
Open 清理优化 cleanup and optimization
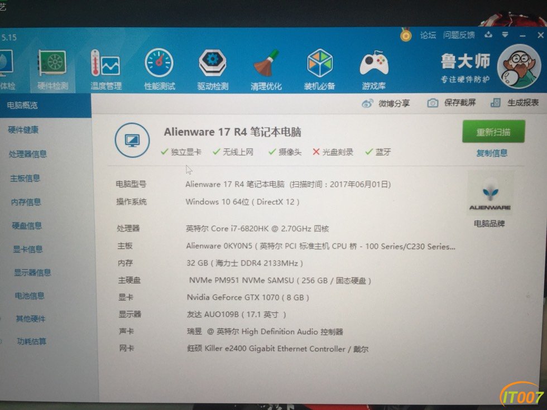pyautogui.click(x=266, y=70)
